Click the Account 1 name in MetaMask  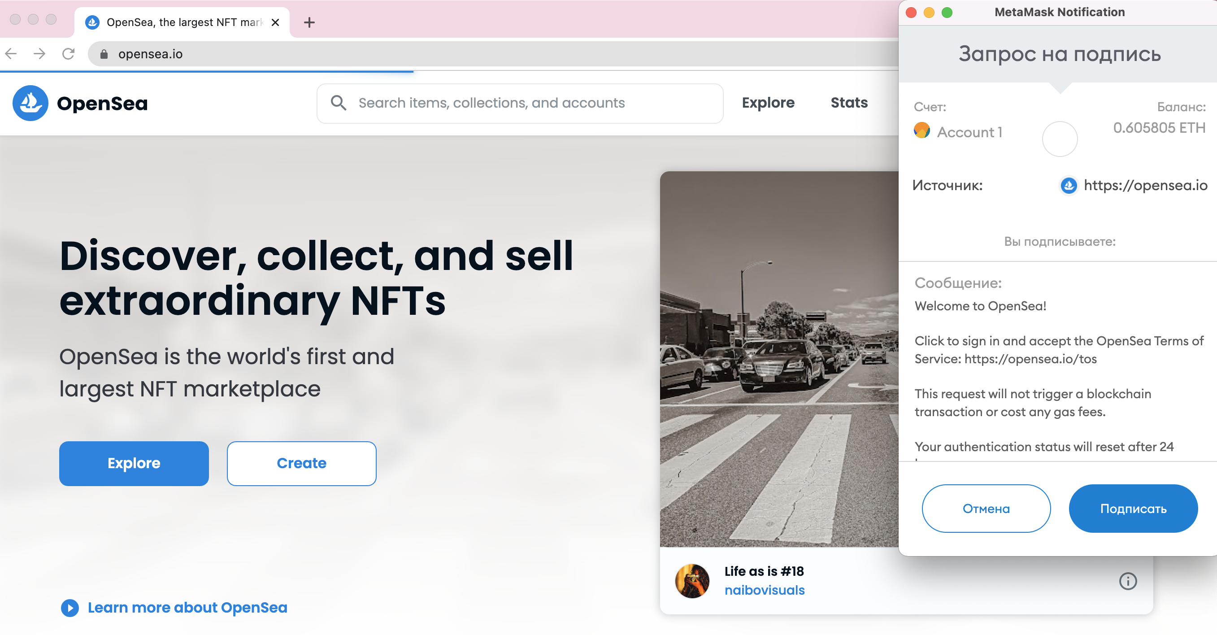coord(969,132)
